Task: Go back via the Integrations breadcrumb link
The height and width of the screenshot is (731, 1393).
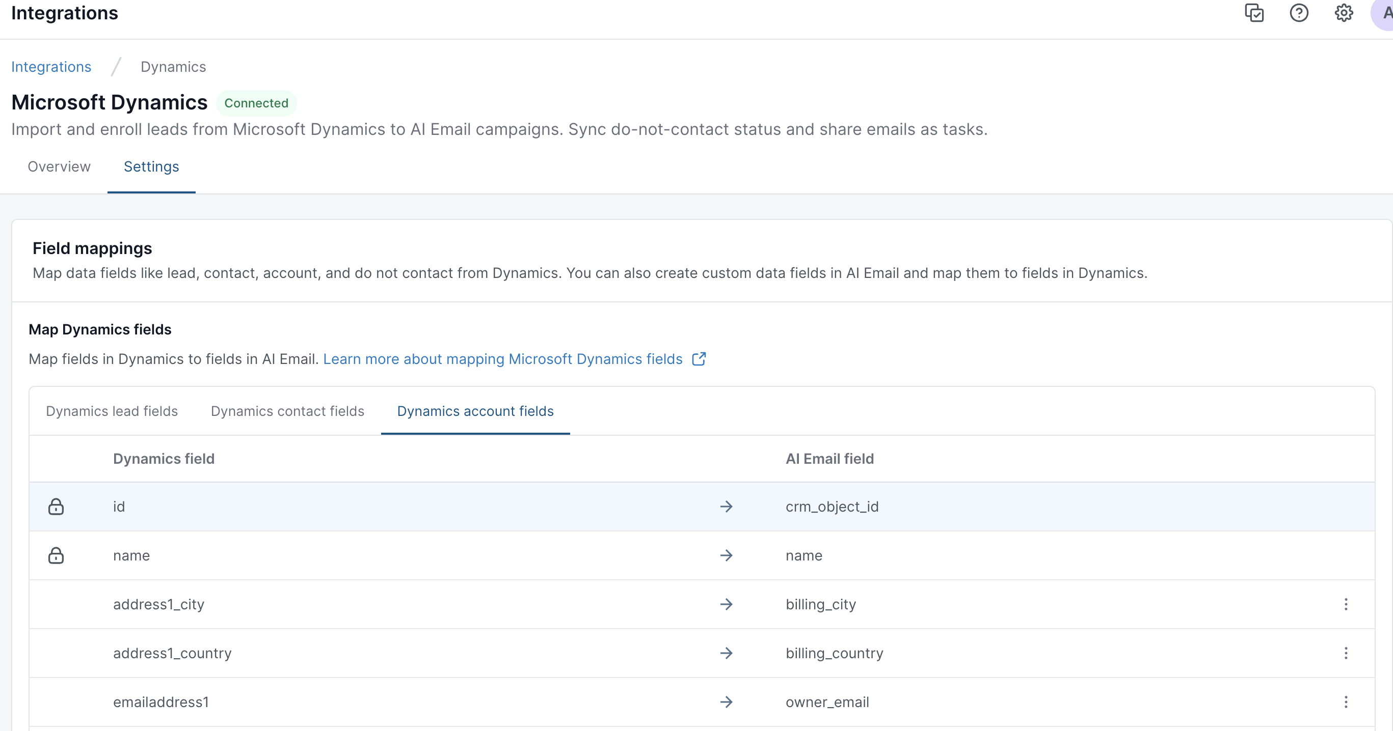Action: point(51,67)
